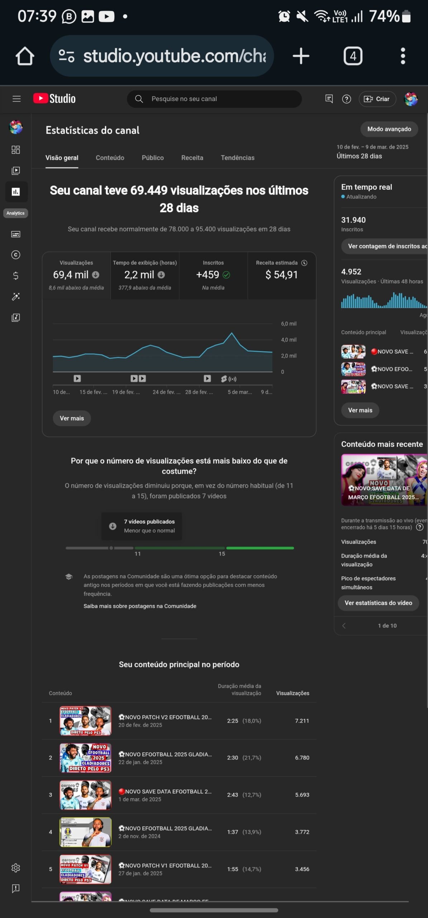The image size is (428, 918).
Task: Click the Visualizações column header in content table
Action: tap(293, 693)
